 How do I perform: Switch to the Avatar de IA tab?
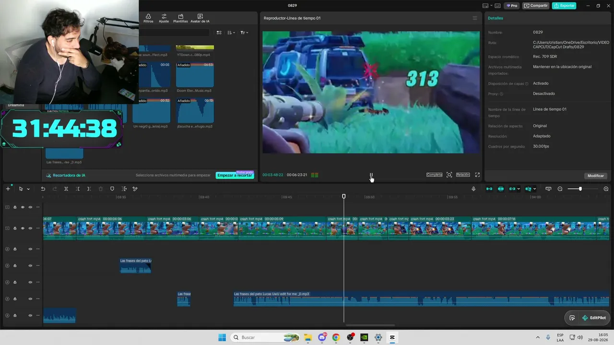(x=200, y=18)
